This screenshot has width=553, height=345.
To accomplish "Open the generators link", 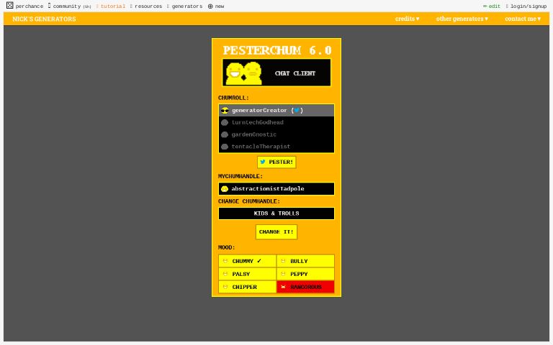I will (x=184, y=6).
